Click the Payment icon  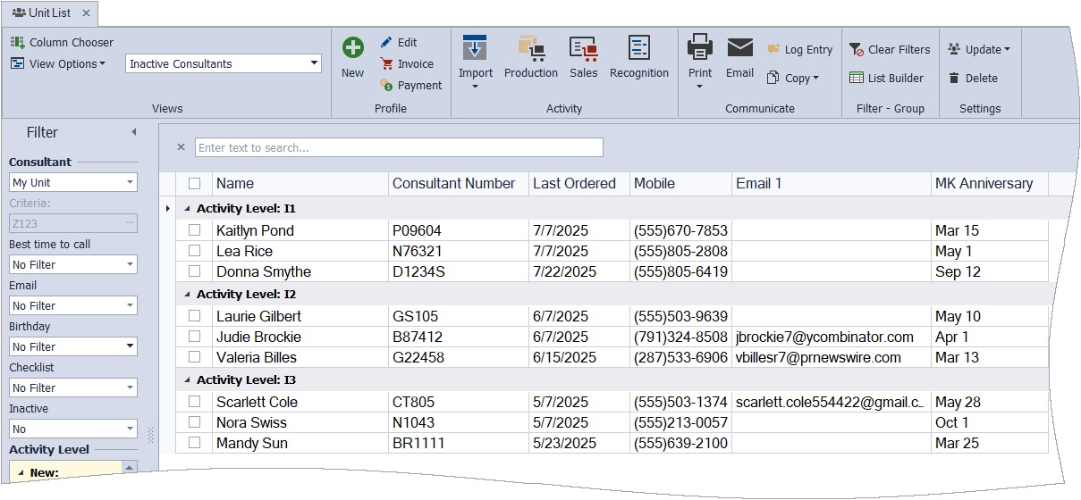tap(387, 86)
